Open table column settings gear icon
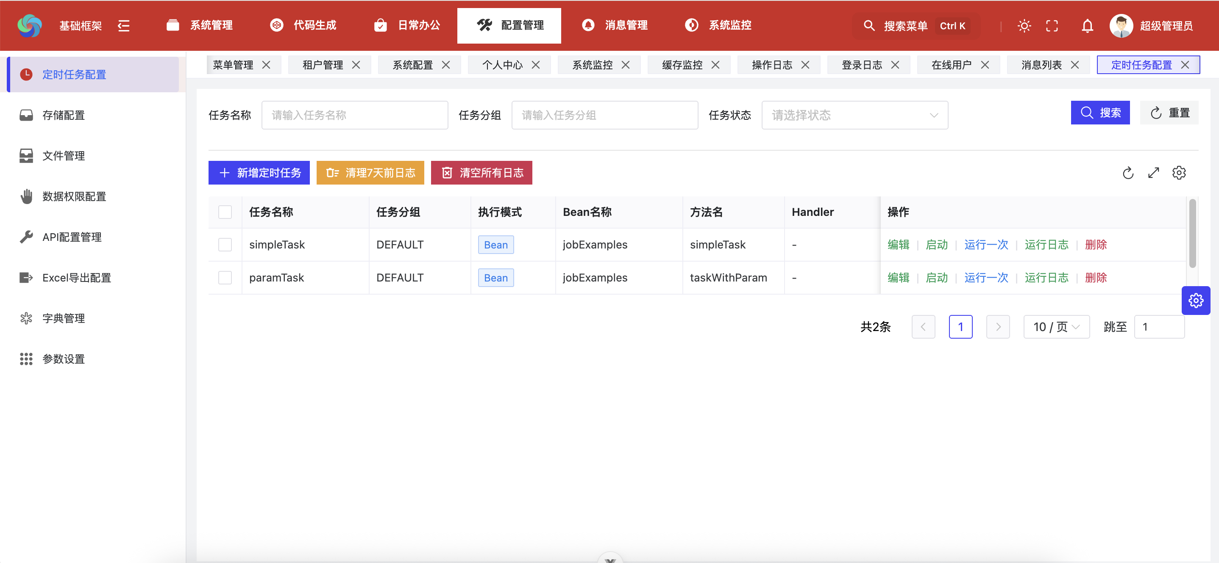 (x=1179, y=173)
